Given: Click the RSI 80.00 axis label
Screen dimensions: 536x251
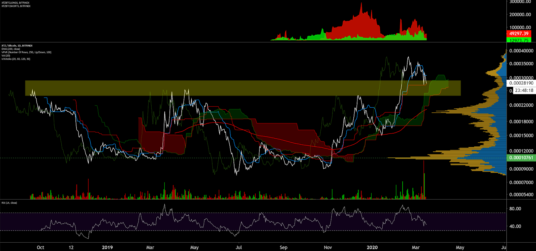Looking at the screenshot, I should (x=515, y=209).
